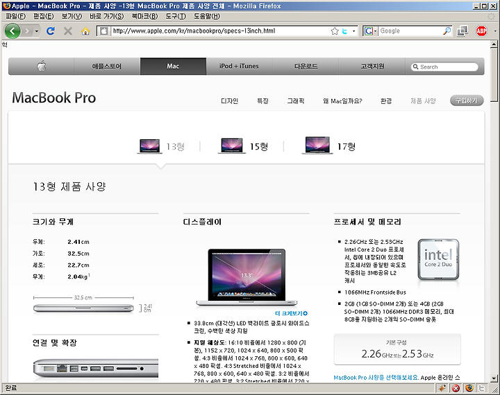
Task: Click the 2.26GHz 또는 2.53GHz configuration box
Action: pos(397,349)
